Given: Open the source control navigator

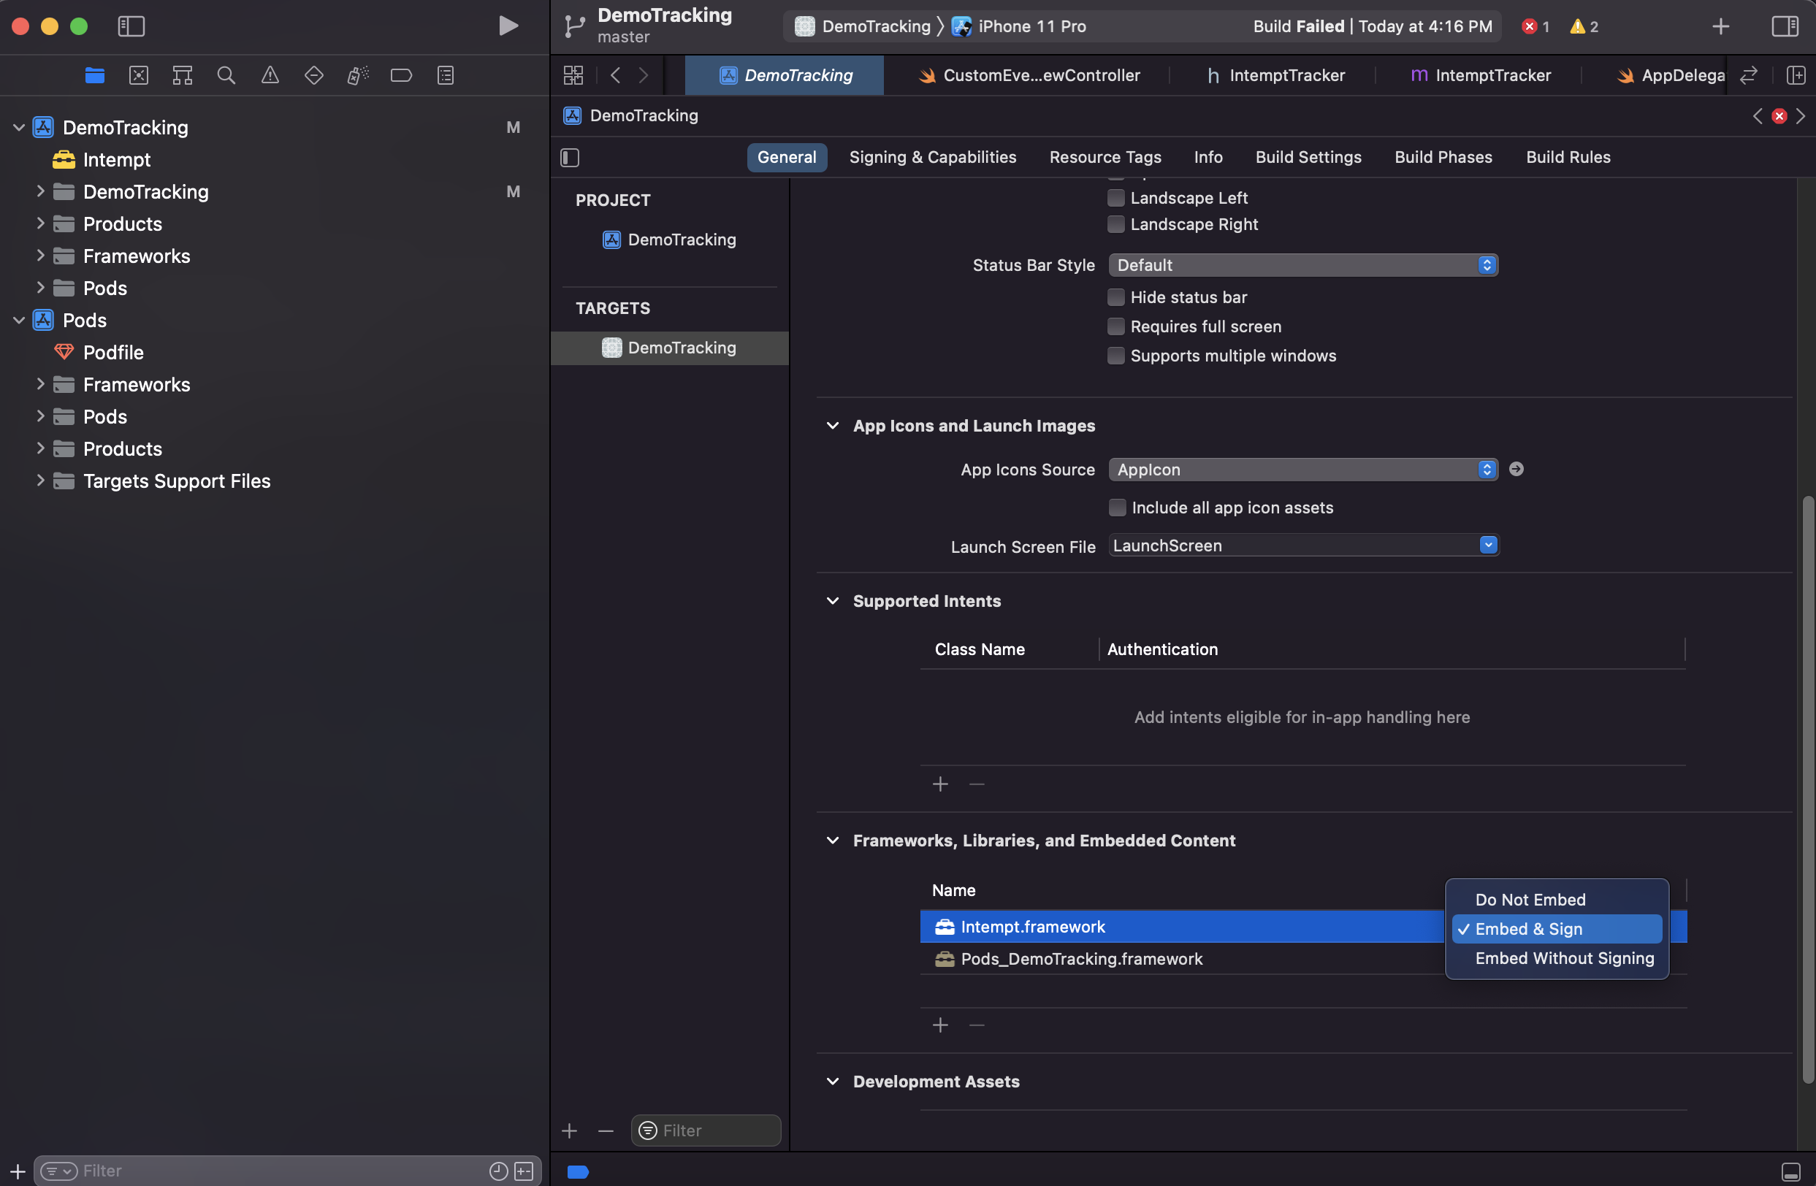Looking at the screenshot, I should 139,74.
